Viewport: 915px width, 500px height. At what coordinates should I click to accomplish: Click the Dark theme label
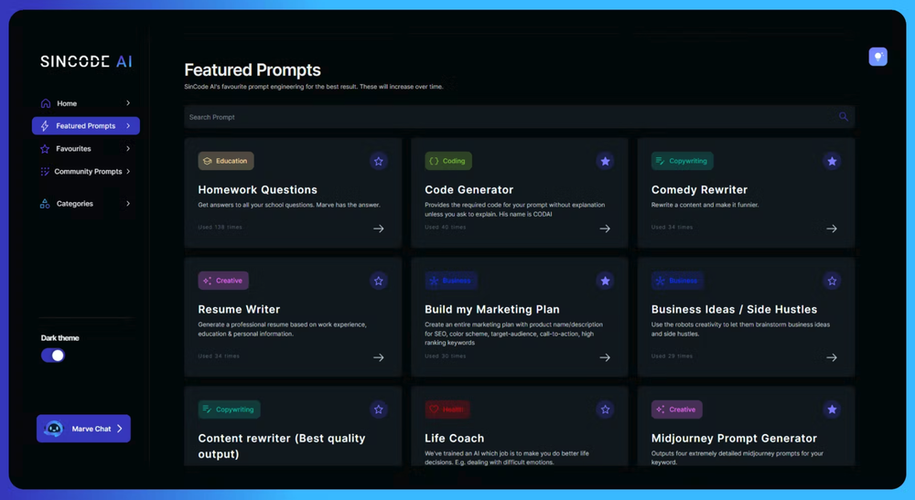tap(59, 338)
